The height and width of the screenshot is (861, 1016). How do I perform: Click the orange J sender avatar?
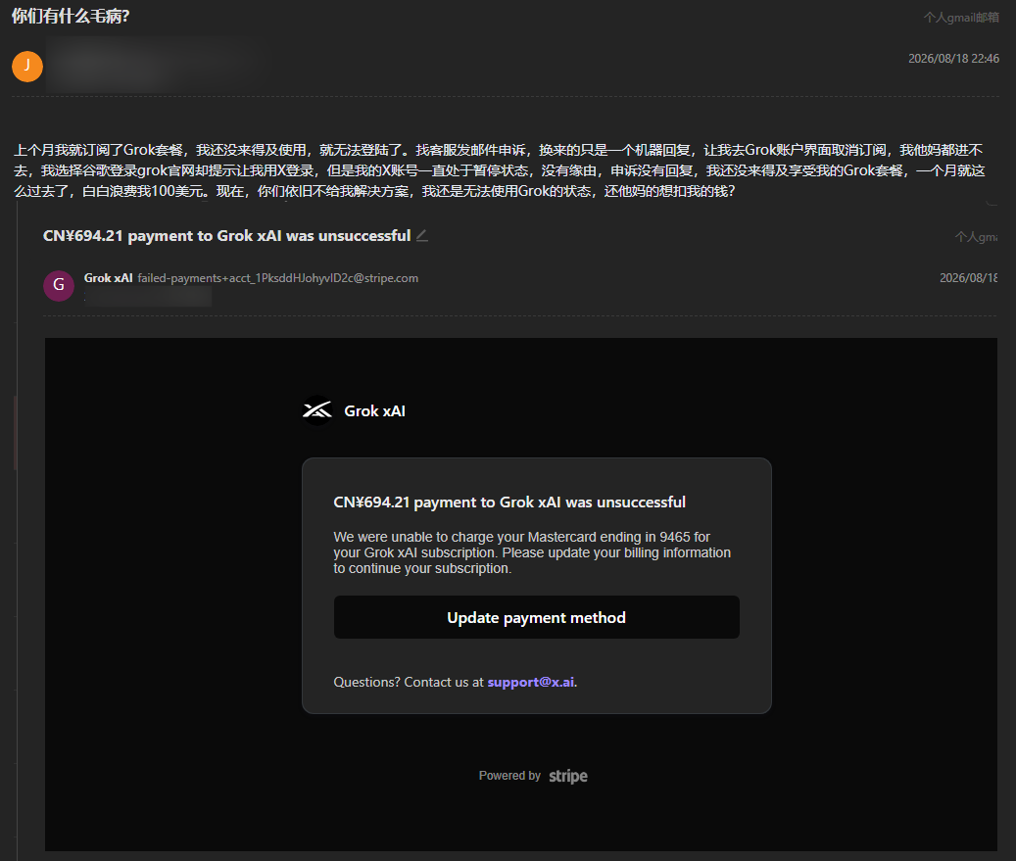(27, 66)
